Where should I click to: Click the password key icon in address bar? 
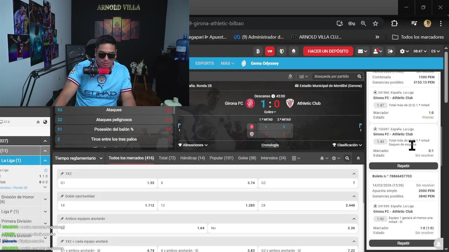tap(351, 23)
